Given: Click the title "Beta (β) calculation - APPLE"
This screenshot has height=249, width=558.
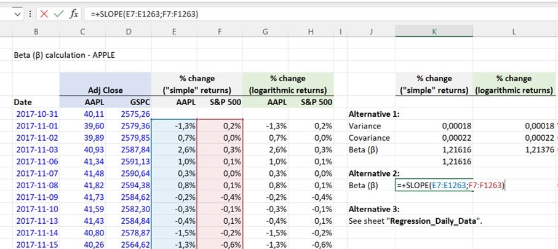Looking at the screenshot, I should coord(65,55).
